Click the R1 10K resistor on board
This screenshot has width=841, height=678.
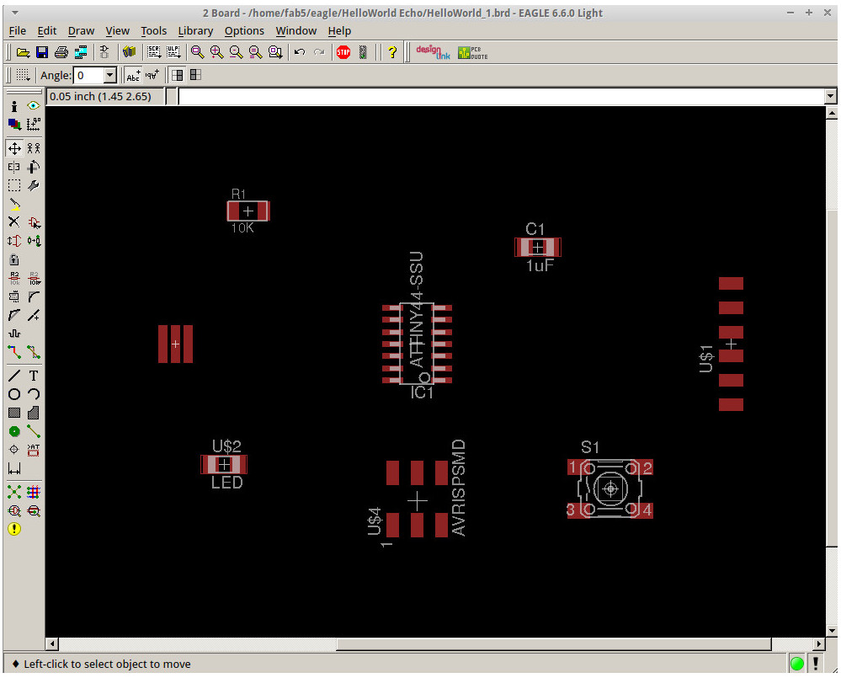[248, 211]
